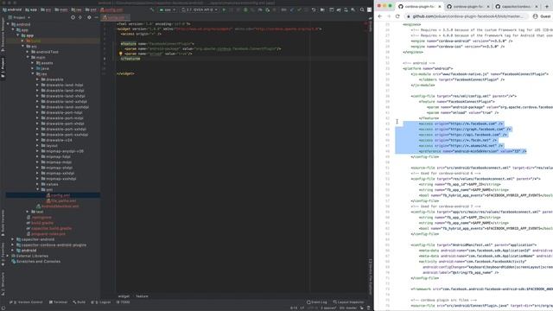Open Logcat tool window
Viewport: 553px width, 311px height.
pyautogui.click(x=101, y=302)
